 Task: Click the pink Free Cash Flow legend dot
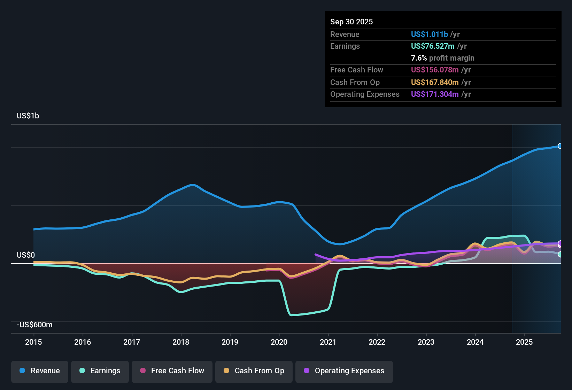142,371
